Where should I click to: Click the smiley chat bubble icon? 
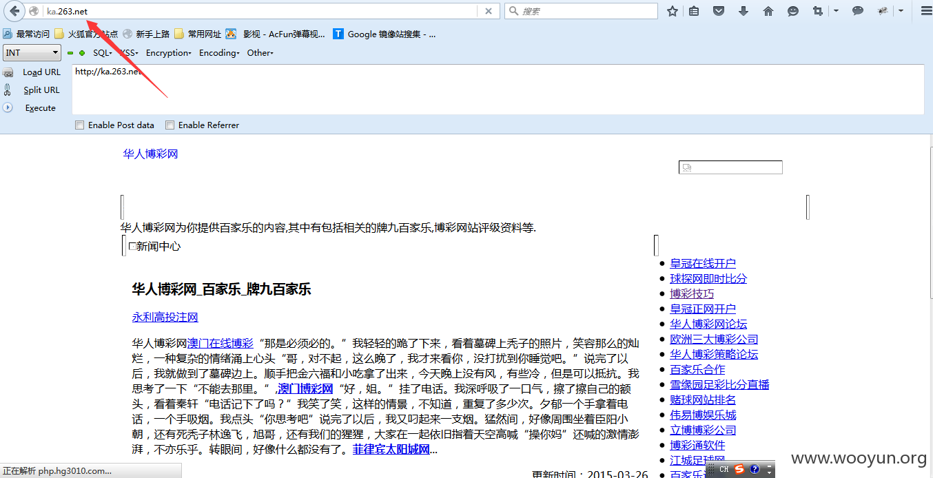point(793,11)
